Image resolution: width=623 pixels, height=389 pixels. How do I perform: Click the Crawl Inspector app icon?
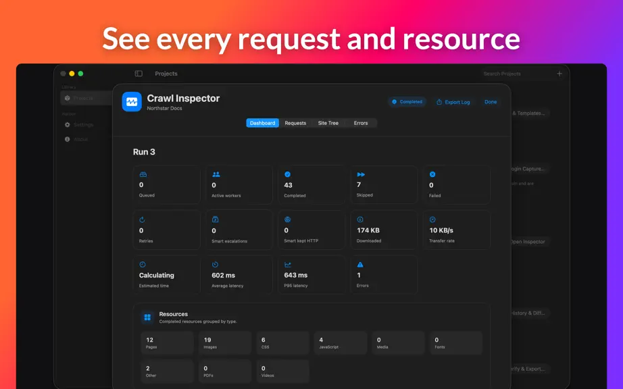(132, 101)
